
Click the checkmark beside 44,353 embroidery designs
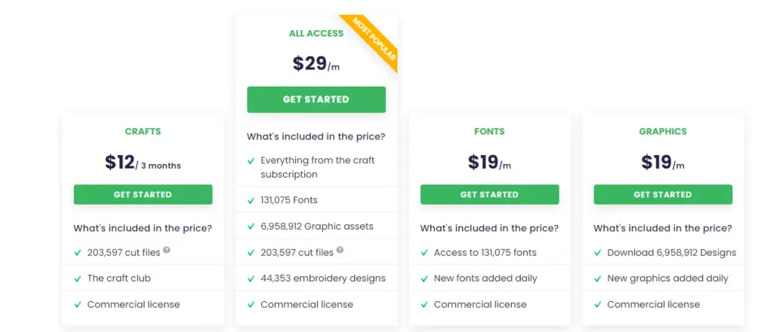pyautogui.click(x=251, y=279)
